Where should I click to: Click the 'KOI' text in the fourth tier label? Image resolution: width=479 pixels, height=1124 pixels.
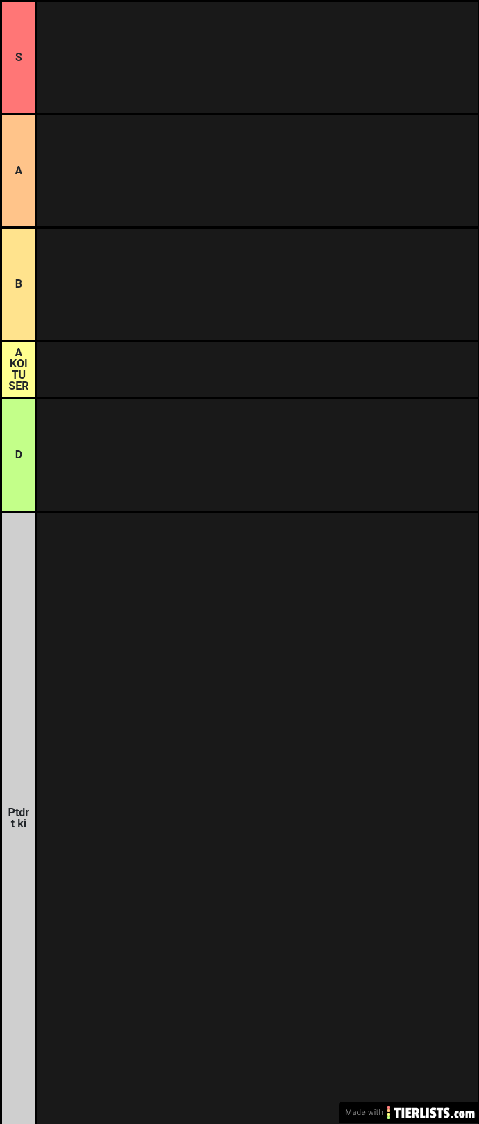point(19,363)
